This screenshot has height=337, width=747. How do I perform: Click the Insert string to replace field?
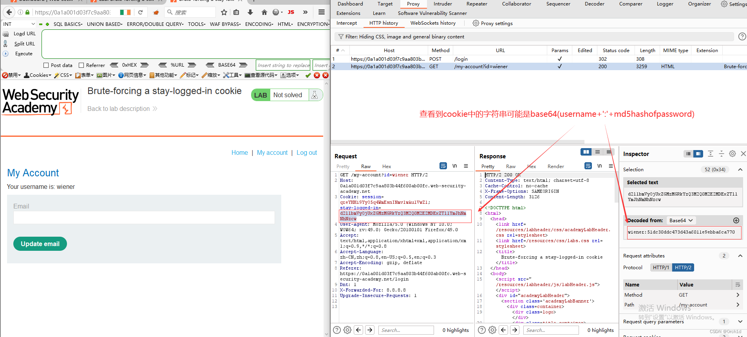[283, 65]
